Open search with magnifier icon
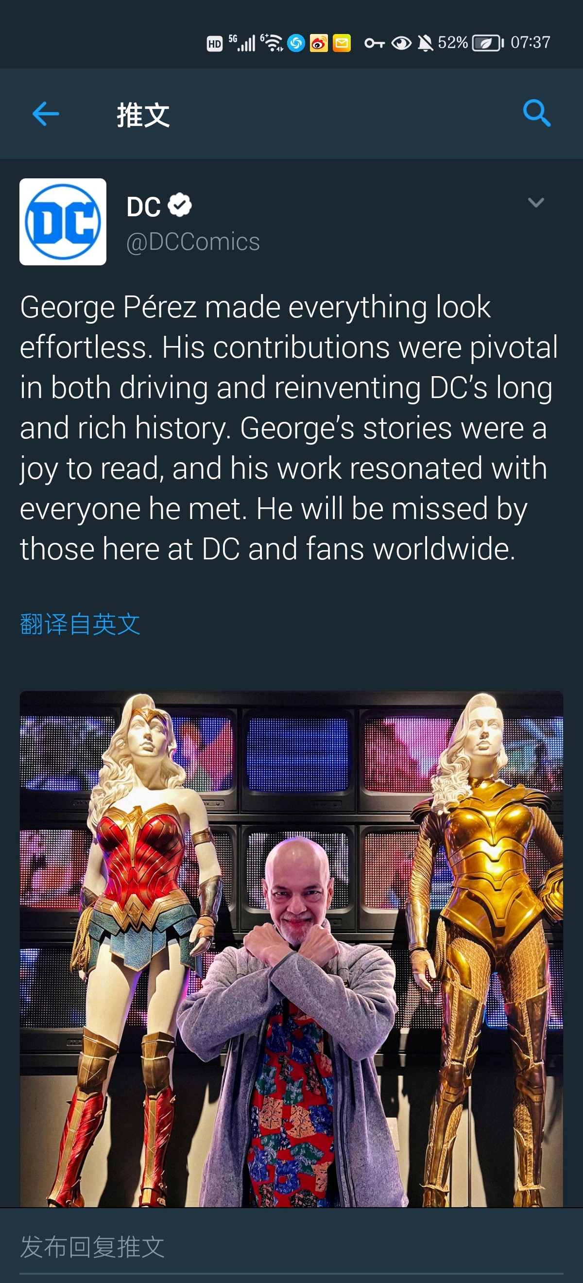The height and width of the screenshot is (1283, 583). pyautogui.click(x=537, y=113)
